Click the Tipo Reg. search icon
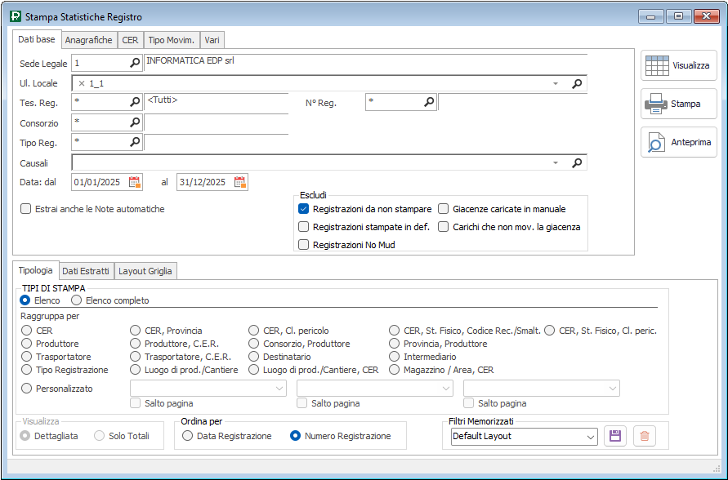The width and height of the screenshot is (728, 480). click(x=135, y=142)
